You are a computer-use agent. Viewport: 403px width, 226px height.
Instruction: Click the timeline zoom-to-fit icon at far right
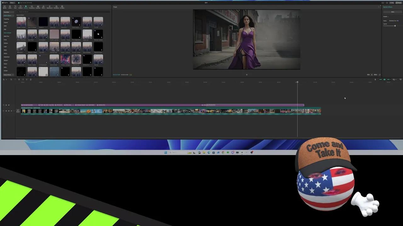(400, 79)
